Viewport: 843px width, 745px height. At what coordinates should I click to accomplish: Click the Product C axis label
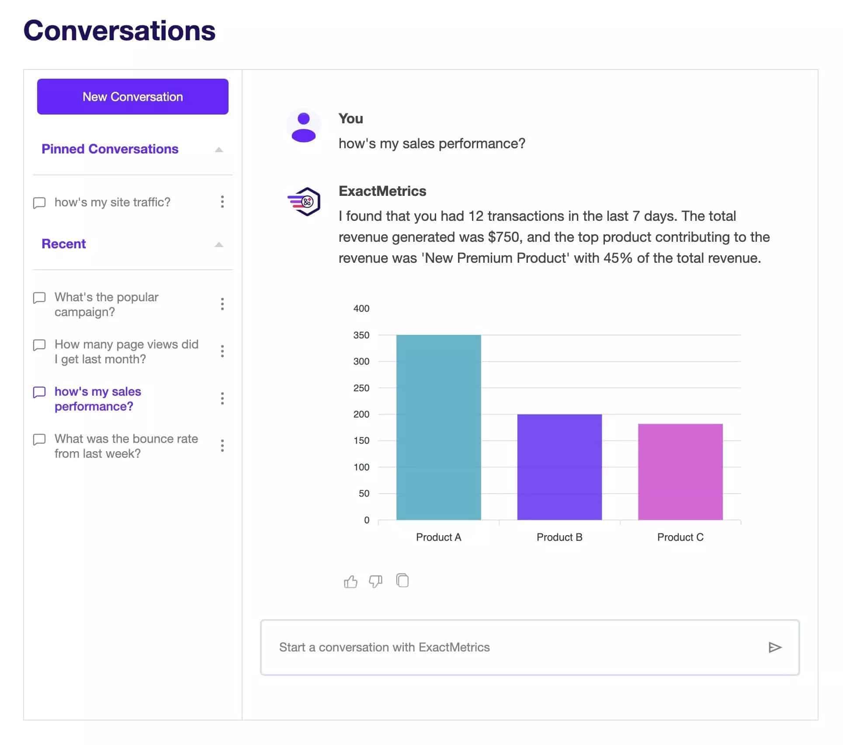point(680,537)
